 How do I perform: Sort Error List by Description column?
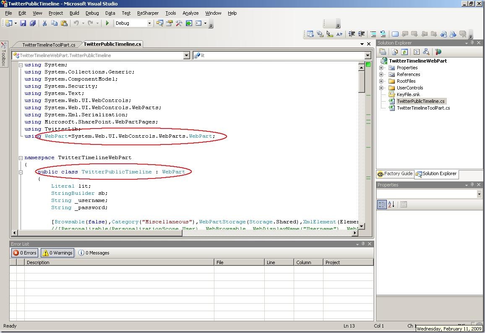(x=119, y=262)
